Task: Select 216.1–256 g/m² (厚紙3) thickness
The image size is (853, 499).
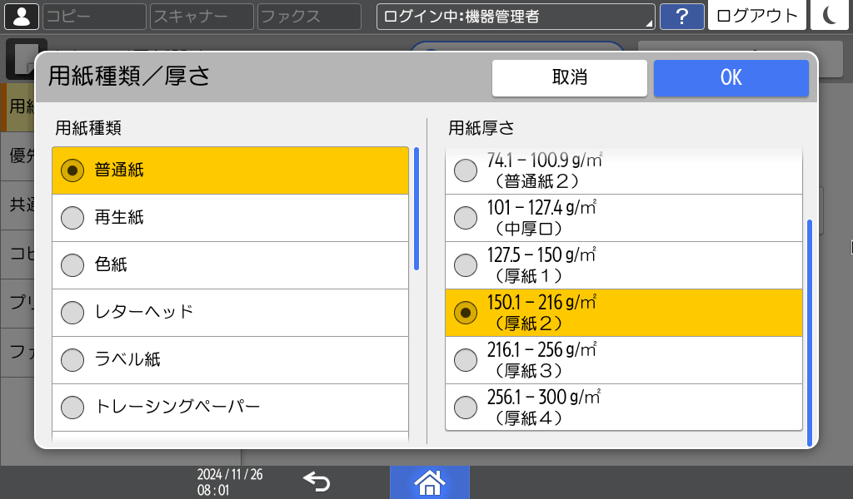Action: (623, 360)
